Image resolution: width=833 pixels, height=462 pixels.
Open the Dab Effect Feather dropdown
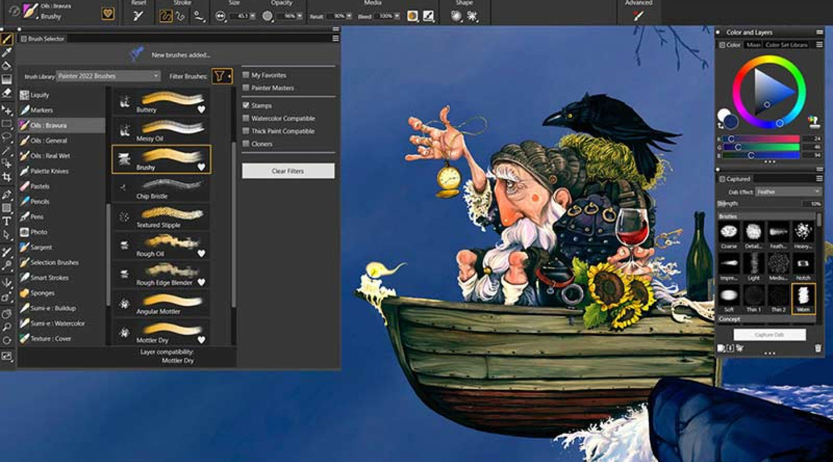click(787, 191)
